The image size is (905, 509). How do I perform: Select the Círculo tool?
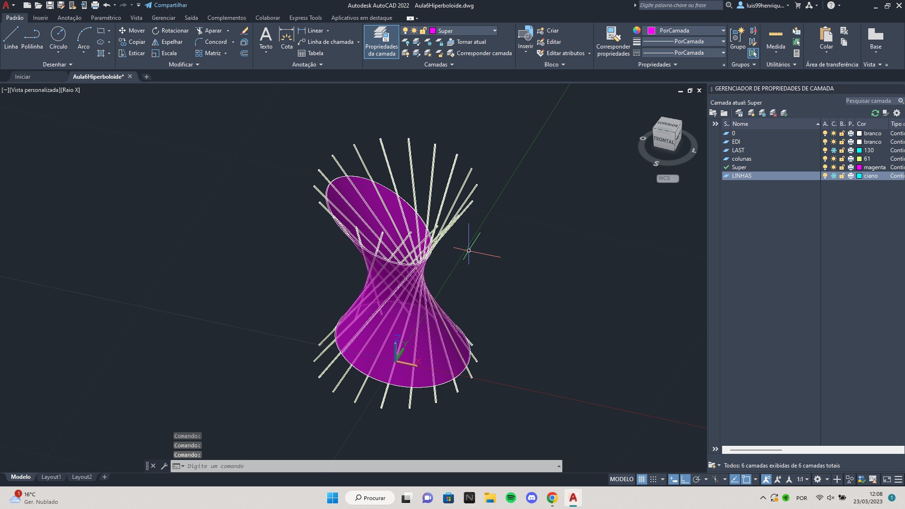[58, 38]
